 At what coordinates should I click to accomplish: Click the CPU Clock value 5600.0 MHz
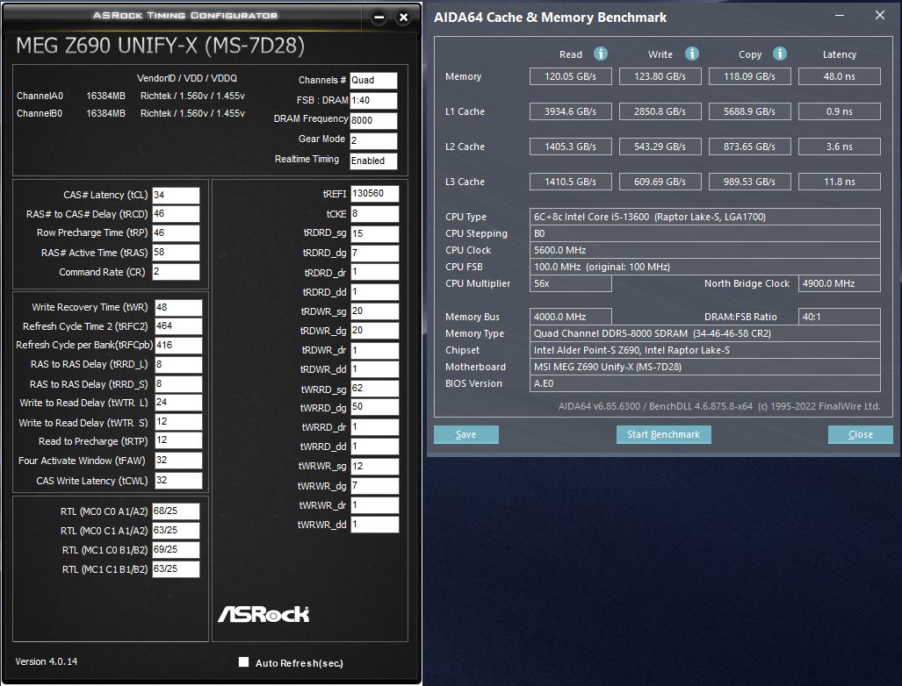[704, 250]
